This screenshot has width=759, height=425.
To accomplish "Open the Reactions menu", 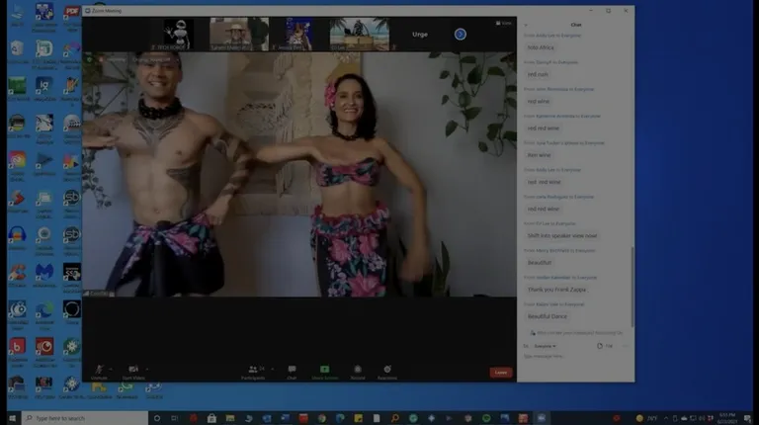I will point(387,370).
